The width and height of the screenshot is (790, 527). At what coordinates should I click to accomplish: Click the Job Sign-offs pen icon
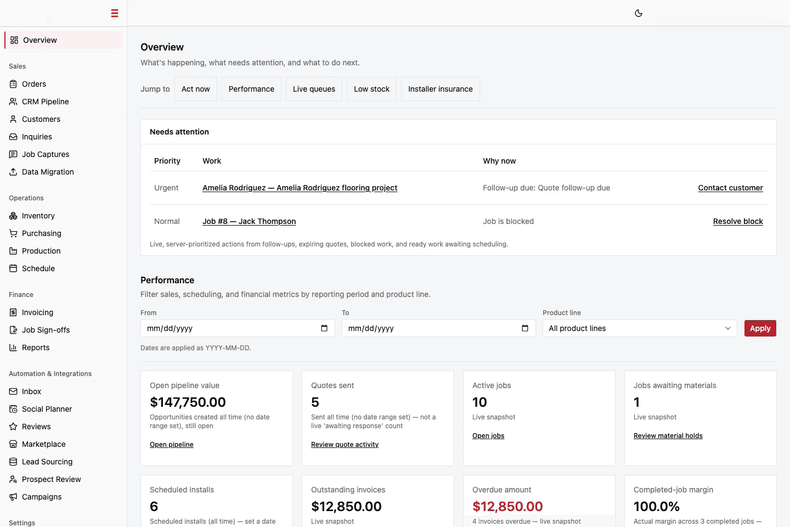click(13, 330)
